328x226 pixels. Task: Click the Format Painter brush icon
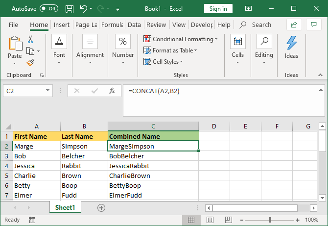coord(30,62)
